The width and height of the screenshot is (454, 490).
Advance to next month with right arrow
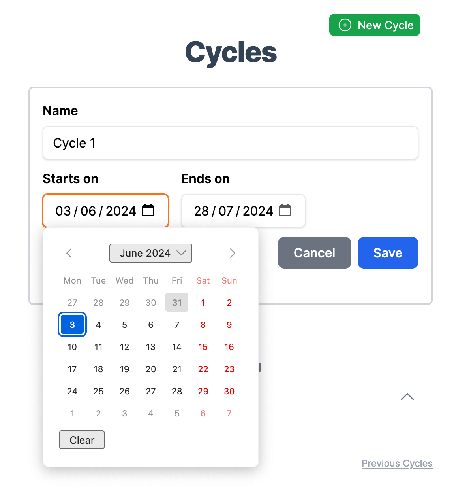[x=233, y=253]
